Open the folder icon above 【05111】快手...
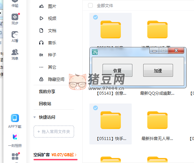The image size is (194, 163). (x=111, y=120)
